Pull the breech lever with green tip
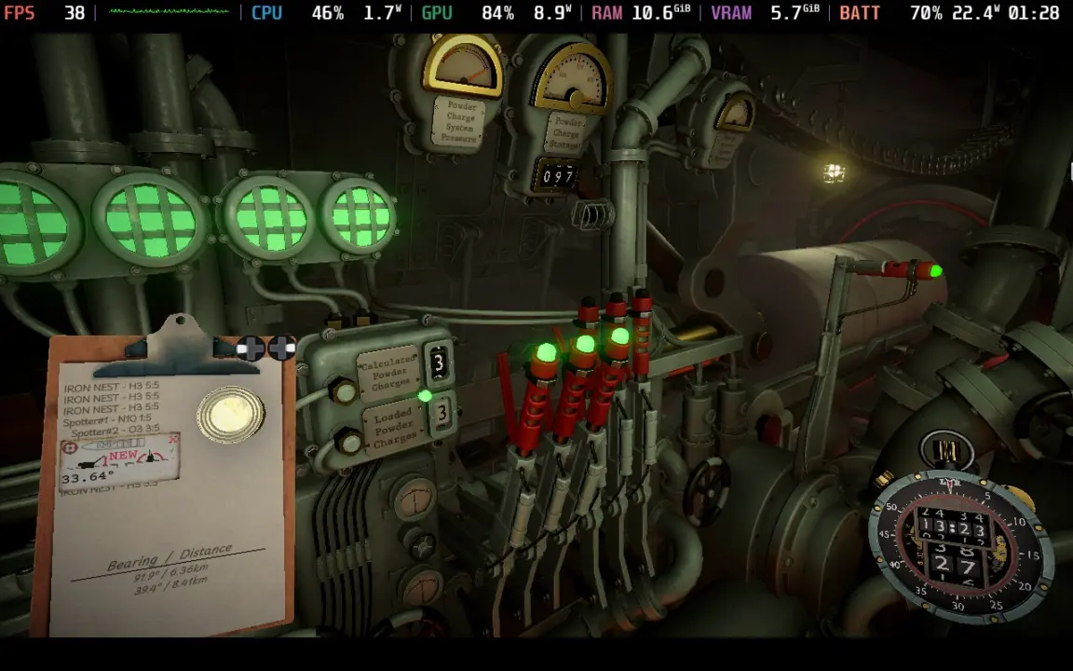 click(x=898, y=270)
